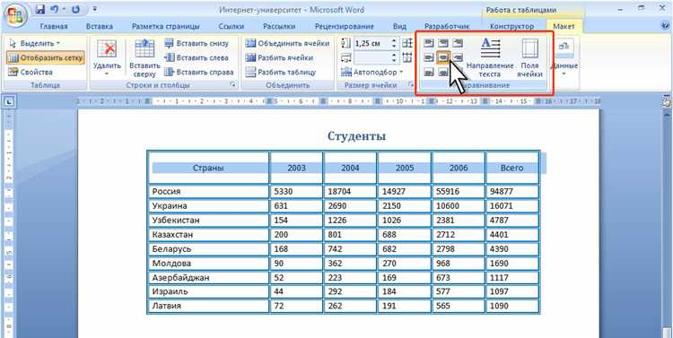The width and height of the screenshot is (673, 338).
Task: Open the Данные dropdown group
Action: tap(564, 58)
